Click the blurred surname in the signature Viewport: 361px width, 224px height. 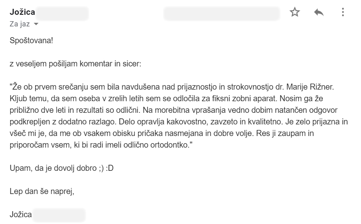pos(59,215)
